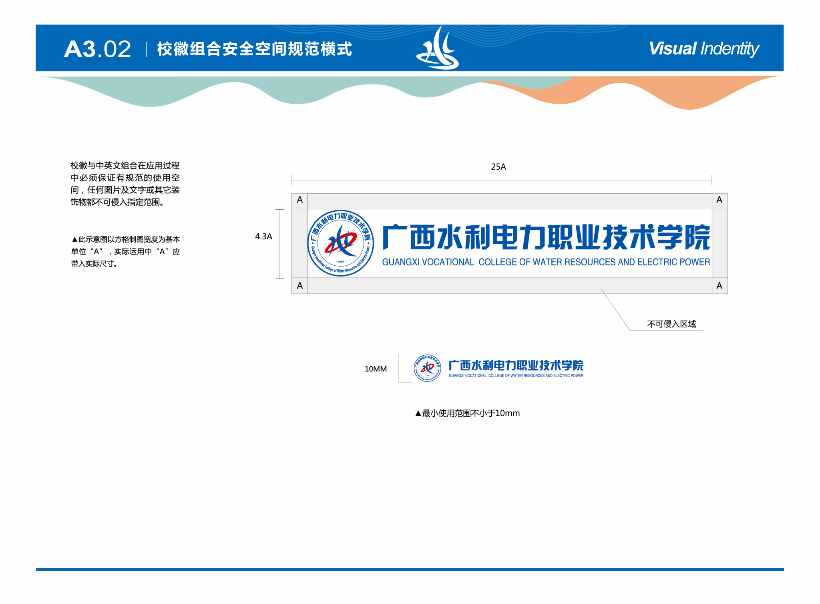Click the '25A' width dimension label

coord(498,167)
